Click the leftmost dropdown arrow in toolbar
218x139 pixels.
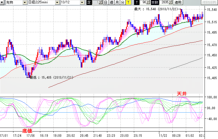[3, 3]
